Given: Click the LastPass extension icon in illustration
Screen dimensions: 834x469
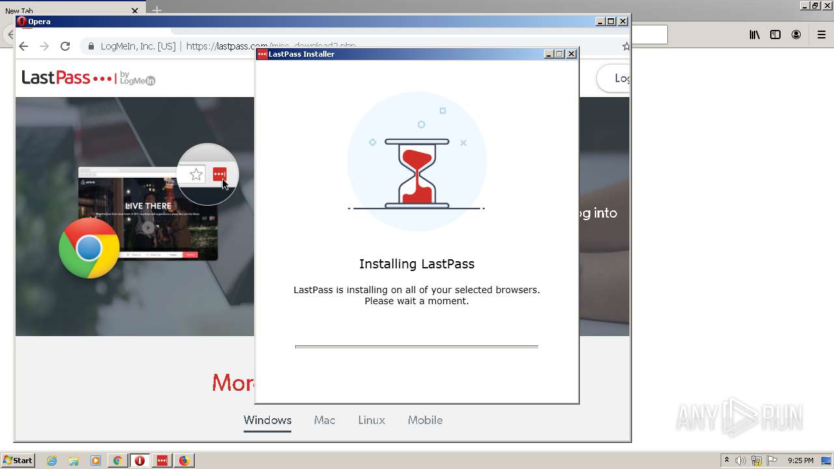Looking at the screenshot, I should (220, 174).
